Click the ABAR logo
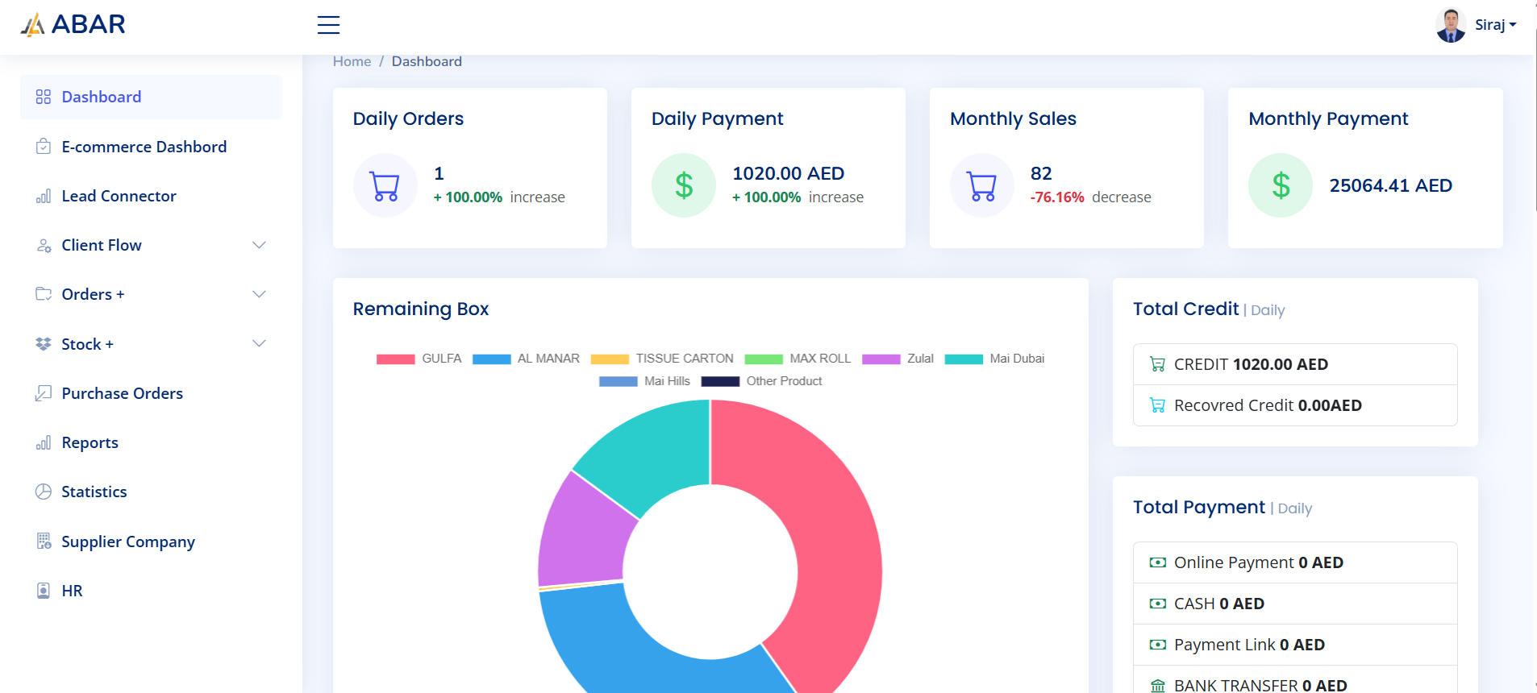The image size is (1537, 693). tap(73, 24)
